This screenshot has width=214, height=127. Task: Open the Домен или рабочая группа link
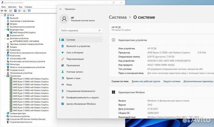(146, 81)
